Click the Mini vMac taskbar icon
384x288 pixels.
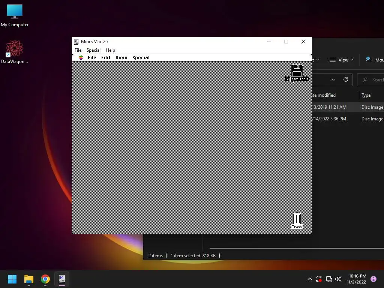click(62, 279)
